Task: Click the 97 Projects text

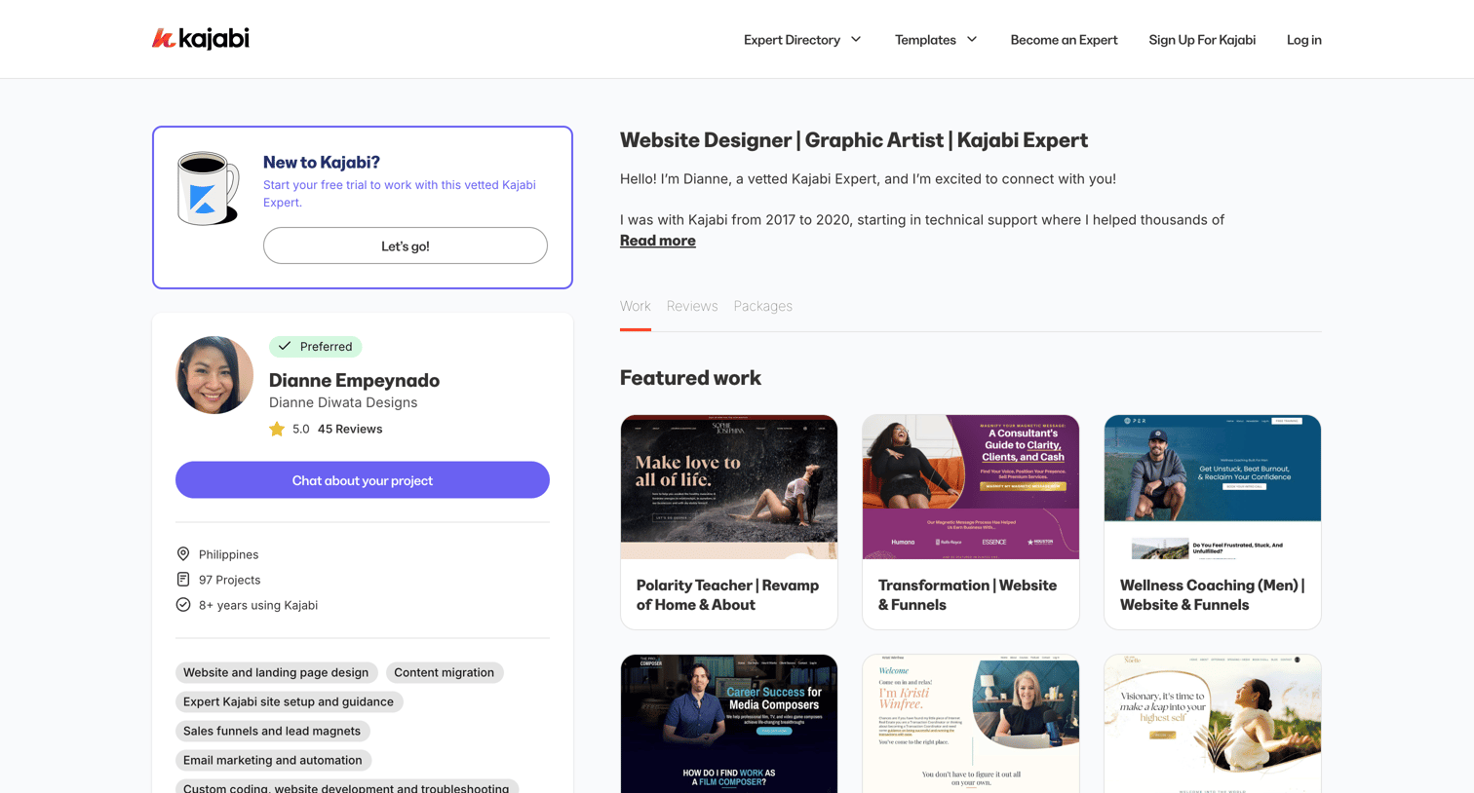Action: (230, 580)
